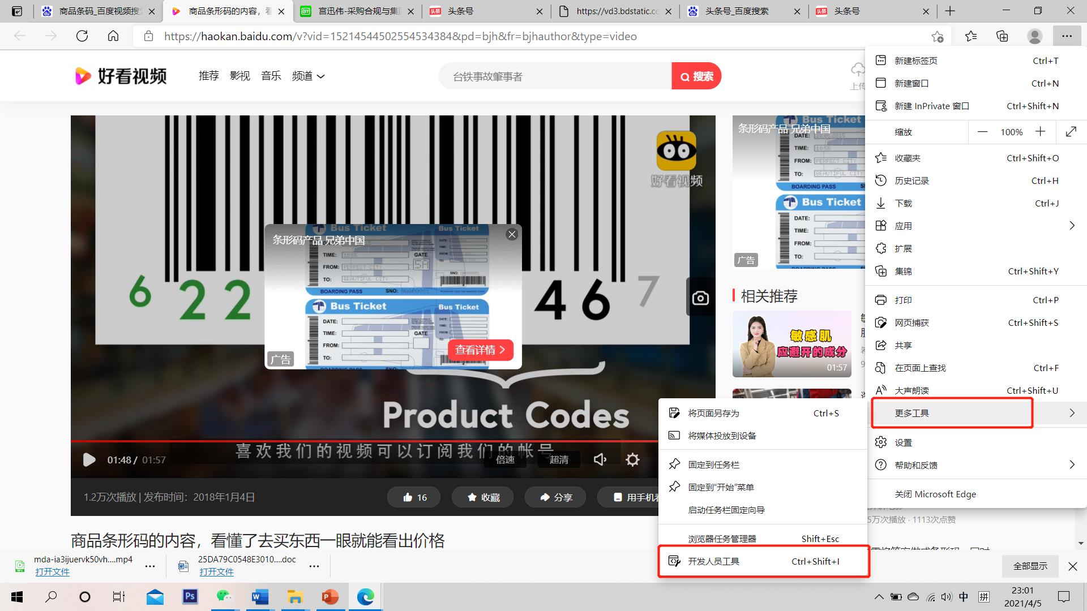Toggle 收藏 to favorite the video
Screen dimensions: 1087x611
pos(482,497)
